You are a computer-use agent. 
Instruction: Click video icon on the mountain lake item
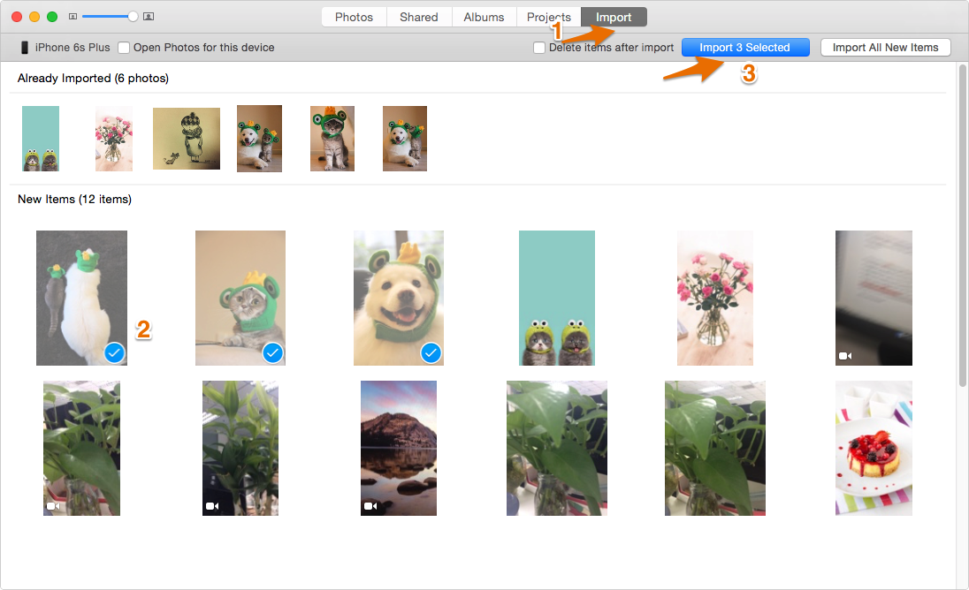click(x=370, y=506)
